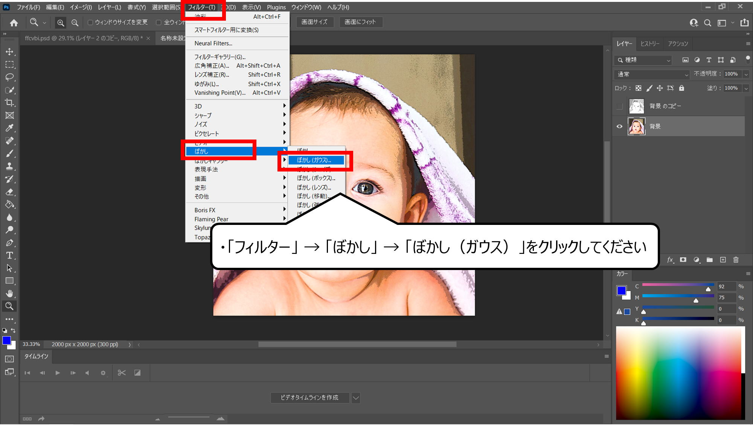753x425 pixels.
Task: Toggle lock transparent pixels icon
Action: 639,88
